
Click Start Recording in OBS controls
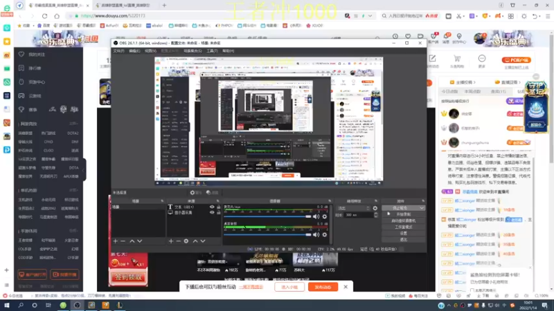403,214
